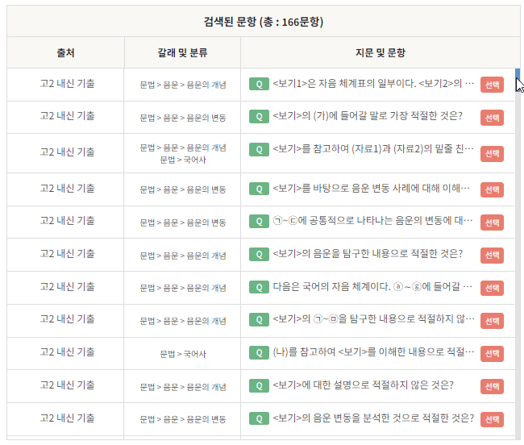Click 문법 > 음운 > 음운의 개념 in 국어의 자음 체계이다 row
Screen dimensions: 524x445
click(x=183, y=288)
